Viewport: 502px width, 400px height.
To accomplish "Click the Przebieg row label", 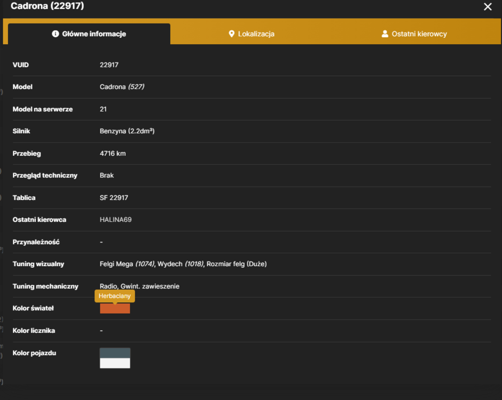I will [x=27, y=154].
